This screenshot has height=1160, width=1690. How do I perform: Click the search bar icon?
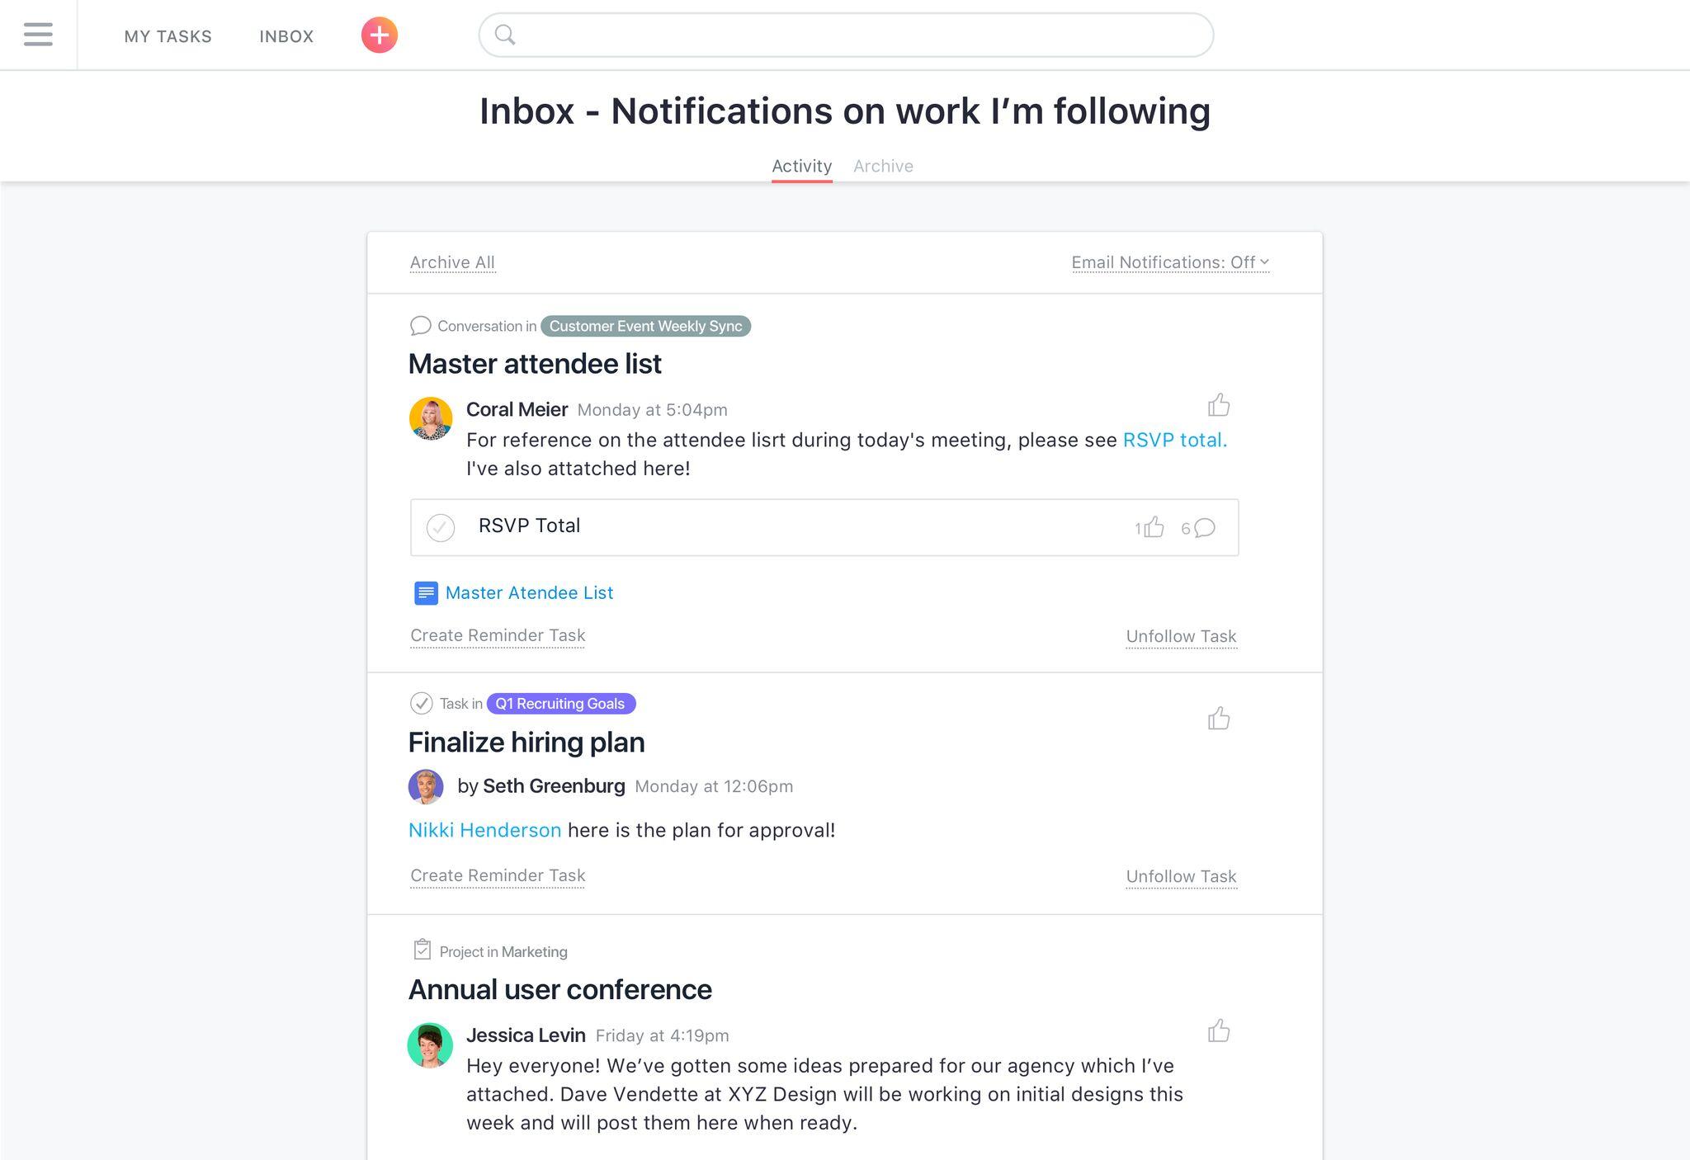point(505,33)
